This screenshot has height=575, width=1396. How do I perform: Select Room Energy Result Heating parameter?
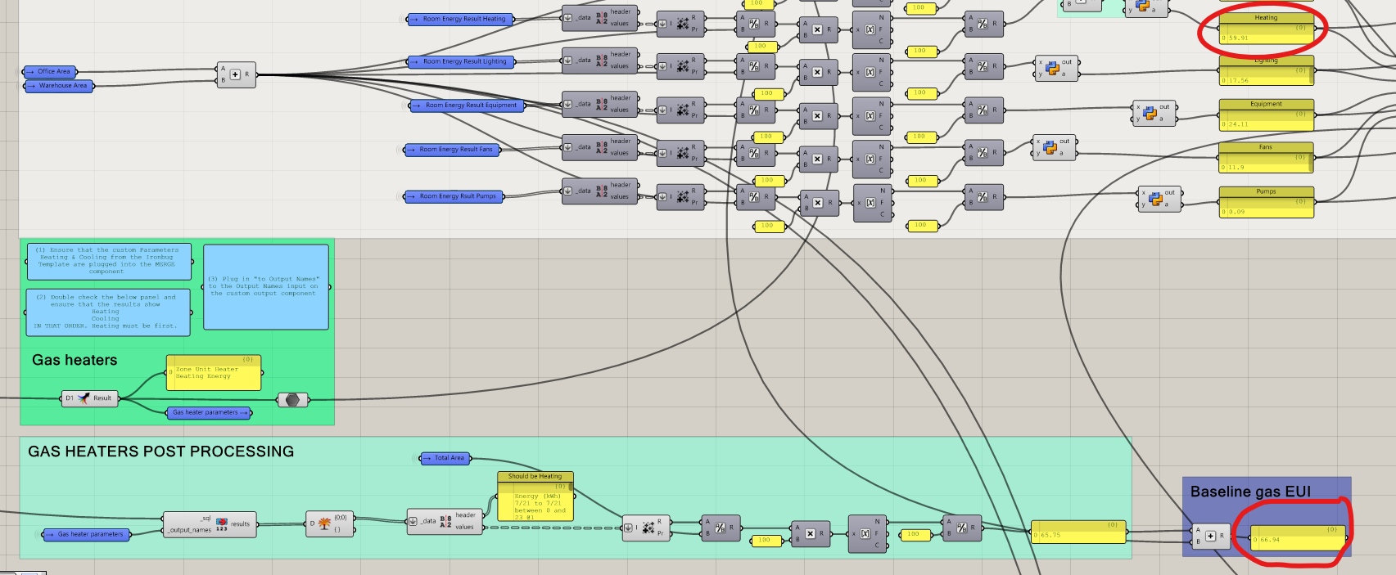click(x=460, y=19)
